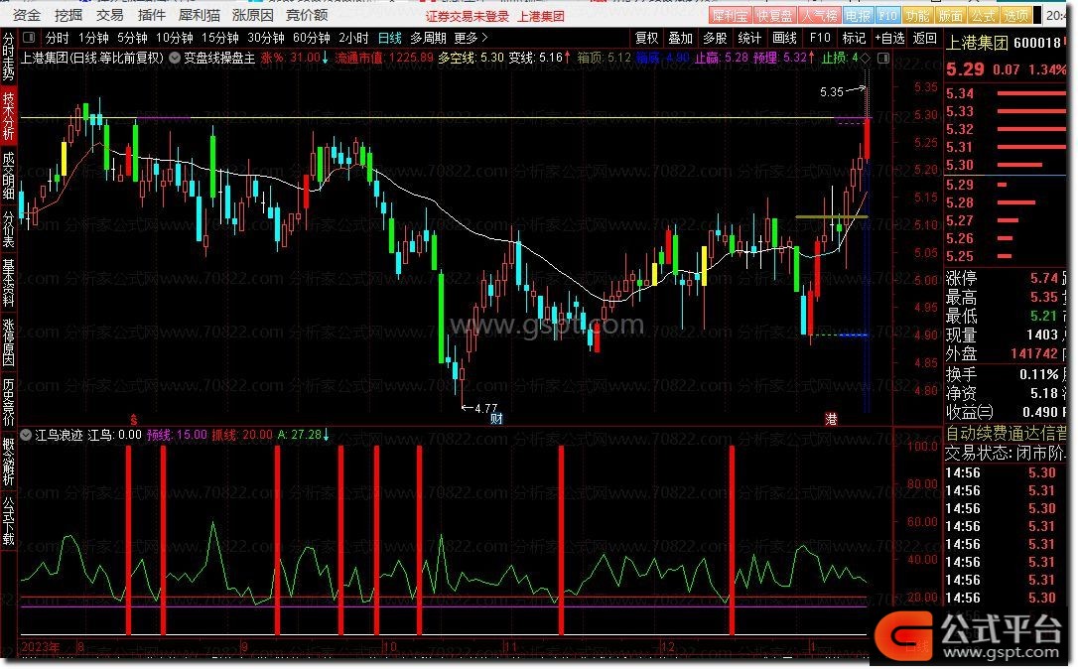
Task: Click the F10 button in chart toolbar
Action: 820,38
